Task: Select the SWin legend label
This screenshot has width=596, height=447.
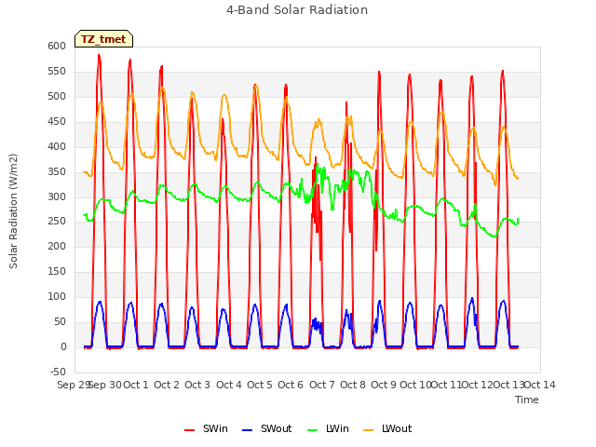Action: click(x=215, y=428)
